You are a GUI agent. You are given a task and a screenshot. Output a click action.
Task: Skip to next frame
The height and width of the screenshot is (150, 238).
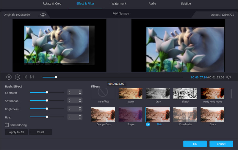(32, 77)
